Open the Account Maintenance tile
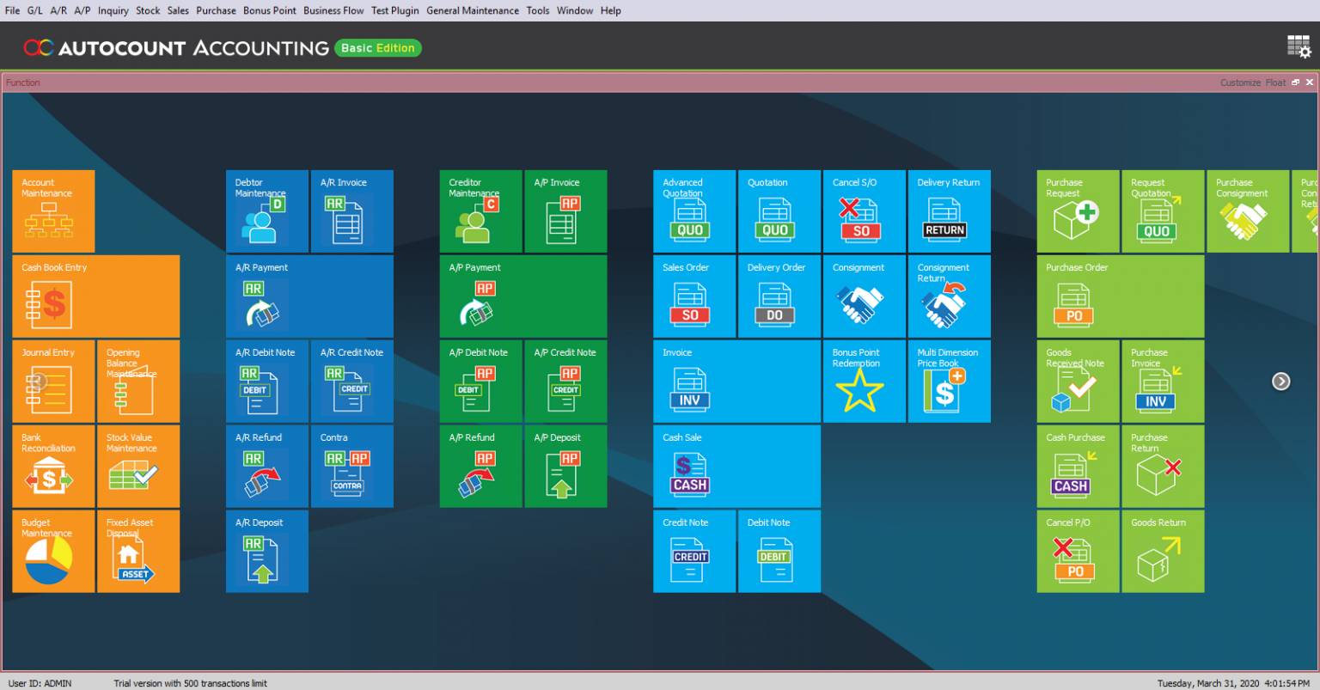 point(52,211)
